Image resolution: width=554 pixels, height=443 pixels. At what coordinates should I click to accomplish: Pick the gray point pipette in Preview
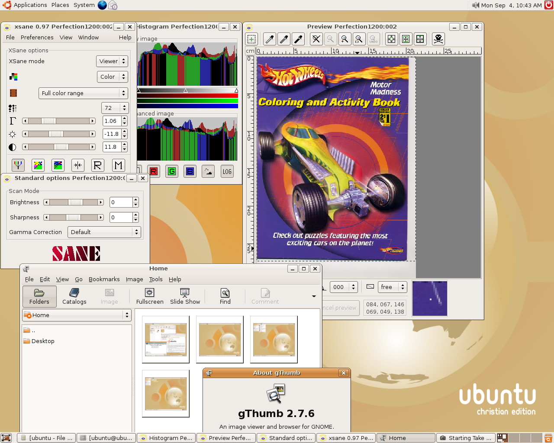pyautogui.click(x=284, y=39)
